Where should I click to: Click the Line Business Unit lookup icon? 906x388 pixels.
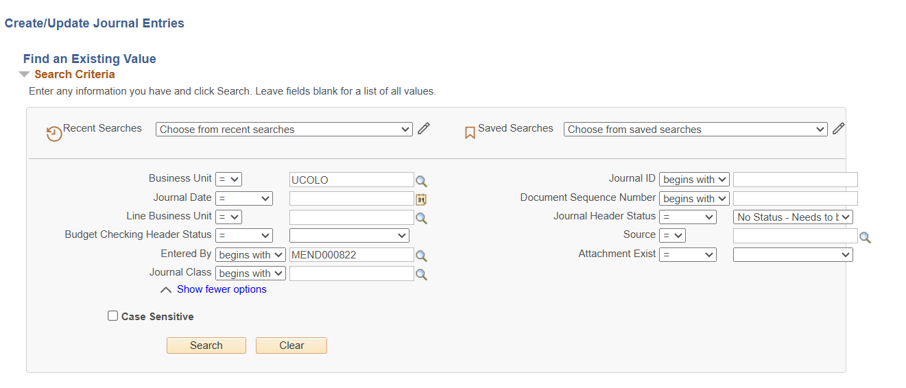tap(421, 218)
